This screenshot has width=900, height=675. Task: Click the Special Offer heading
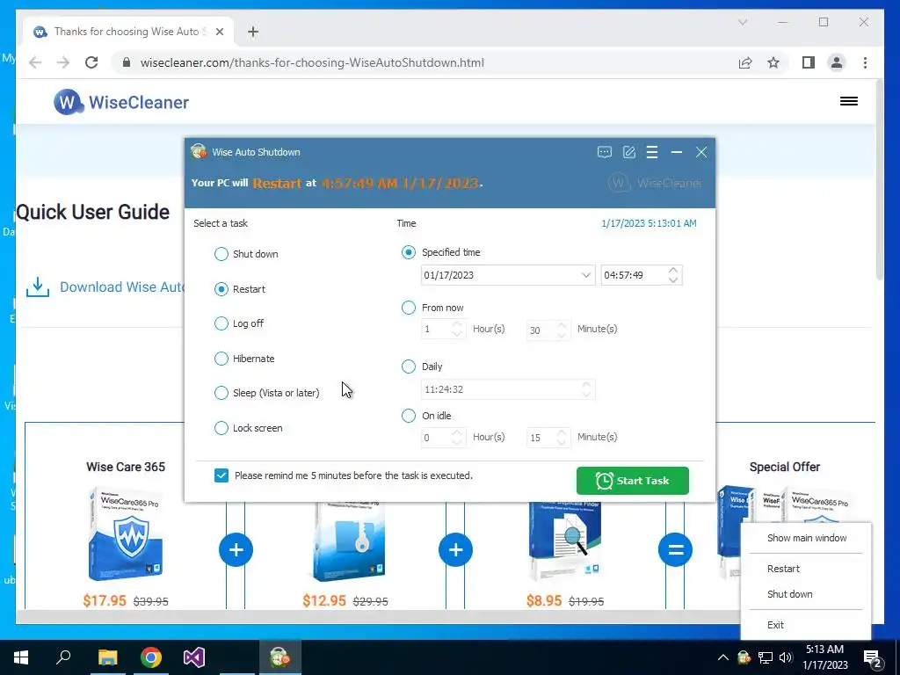coord(785,468)
